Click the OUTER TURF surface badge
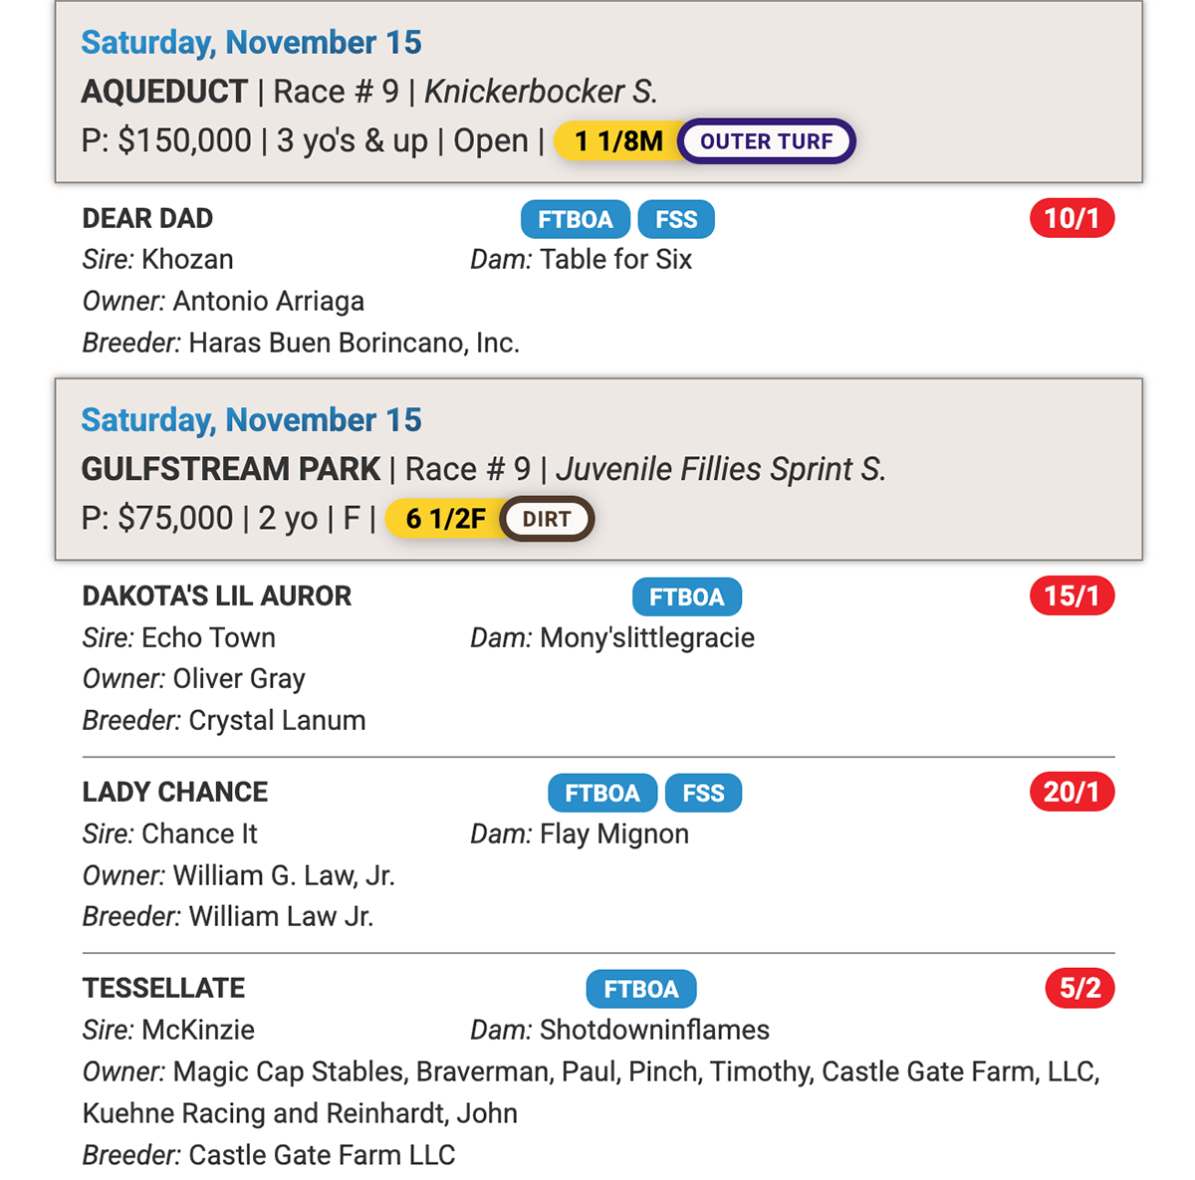Screen dimensions: 1195x1180 [766, 141]
